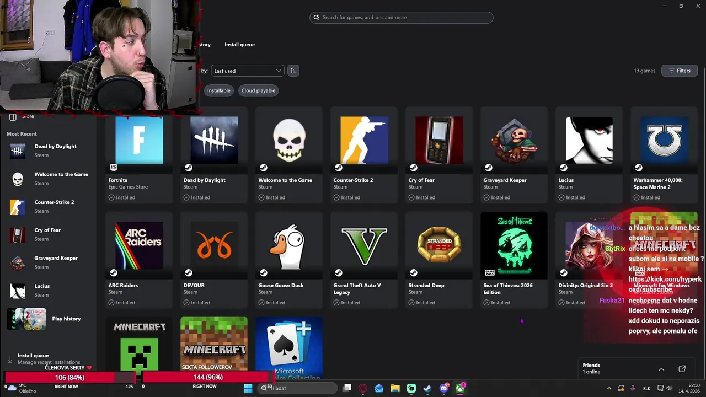Image resolution: width=706 pixels, height=397 pixels.
Task: Click the Welcome to the Game sidebar skull icon
Action: click(x=18, y=179)
